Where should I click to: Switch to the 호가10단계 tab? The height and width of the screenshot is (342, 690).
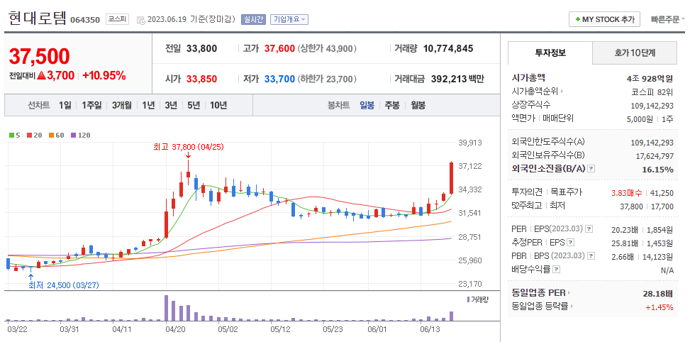point(635,53)
